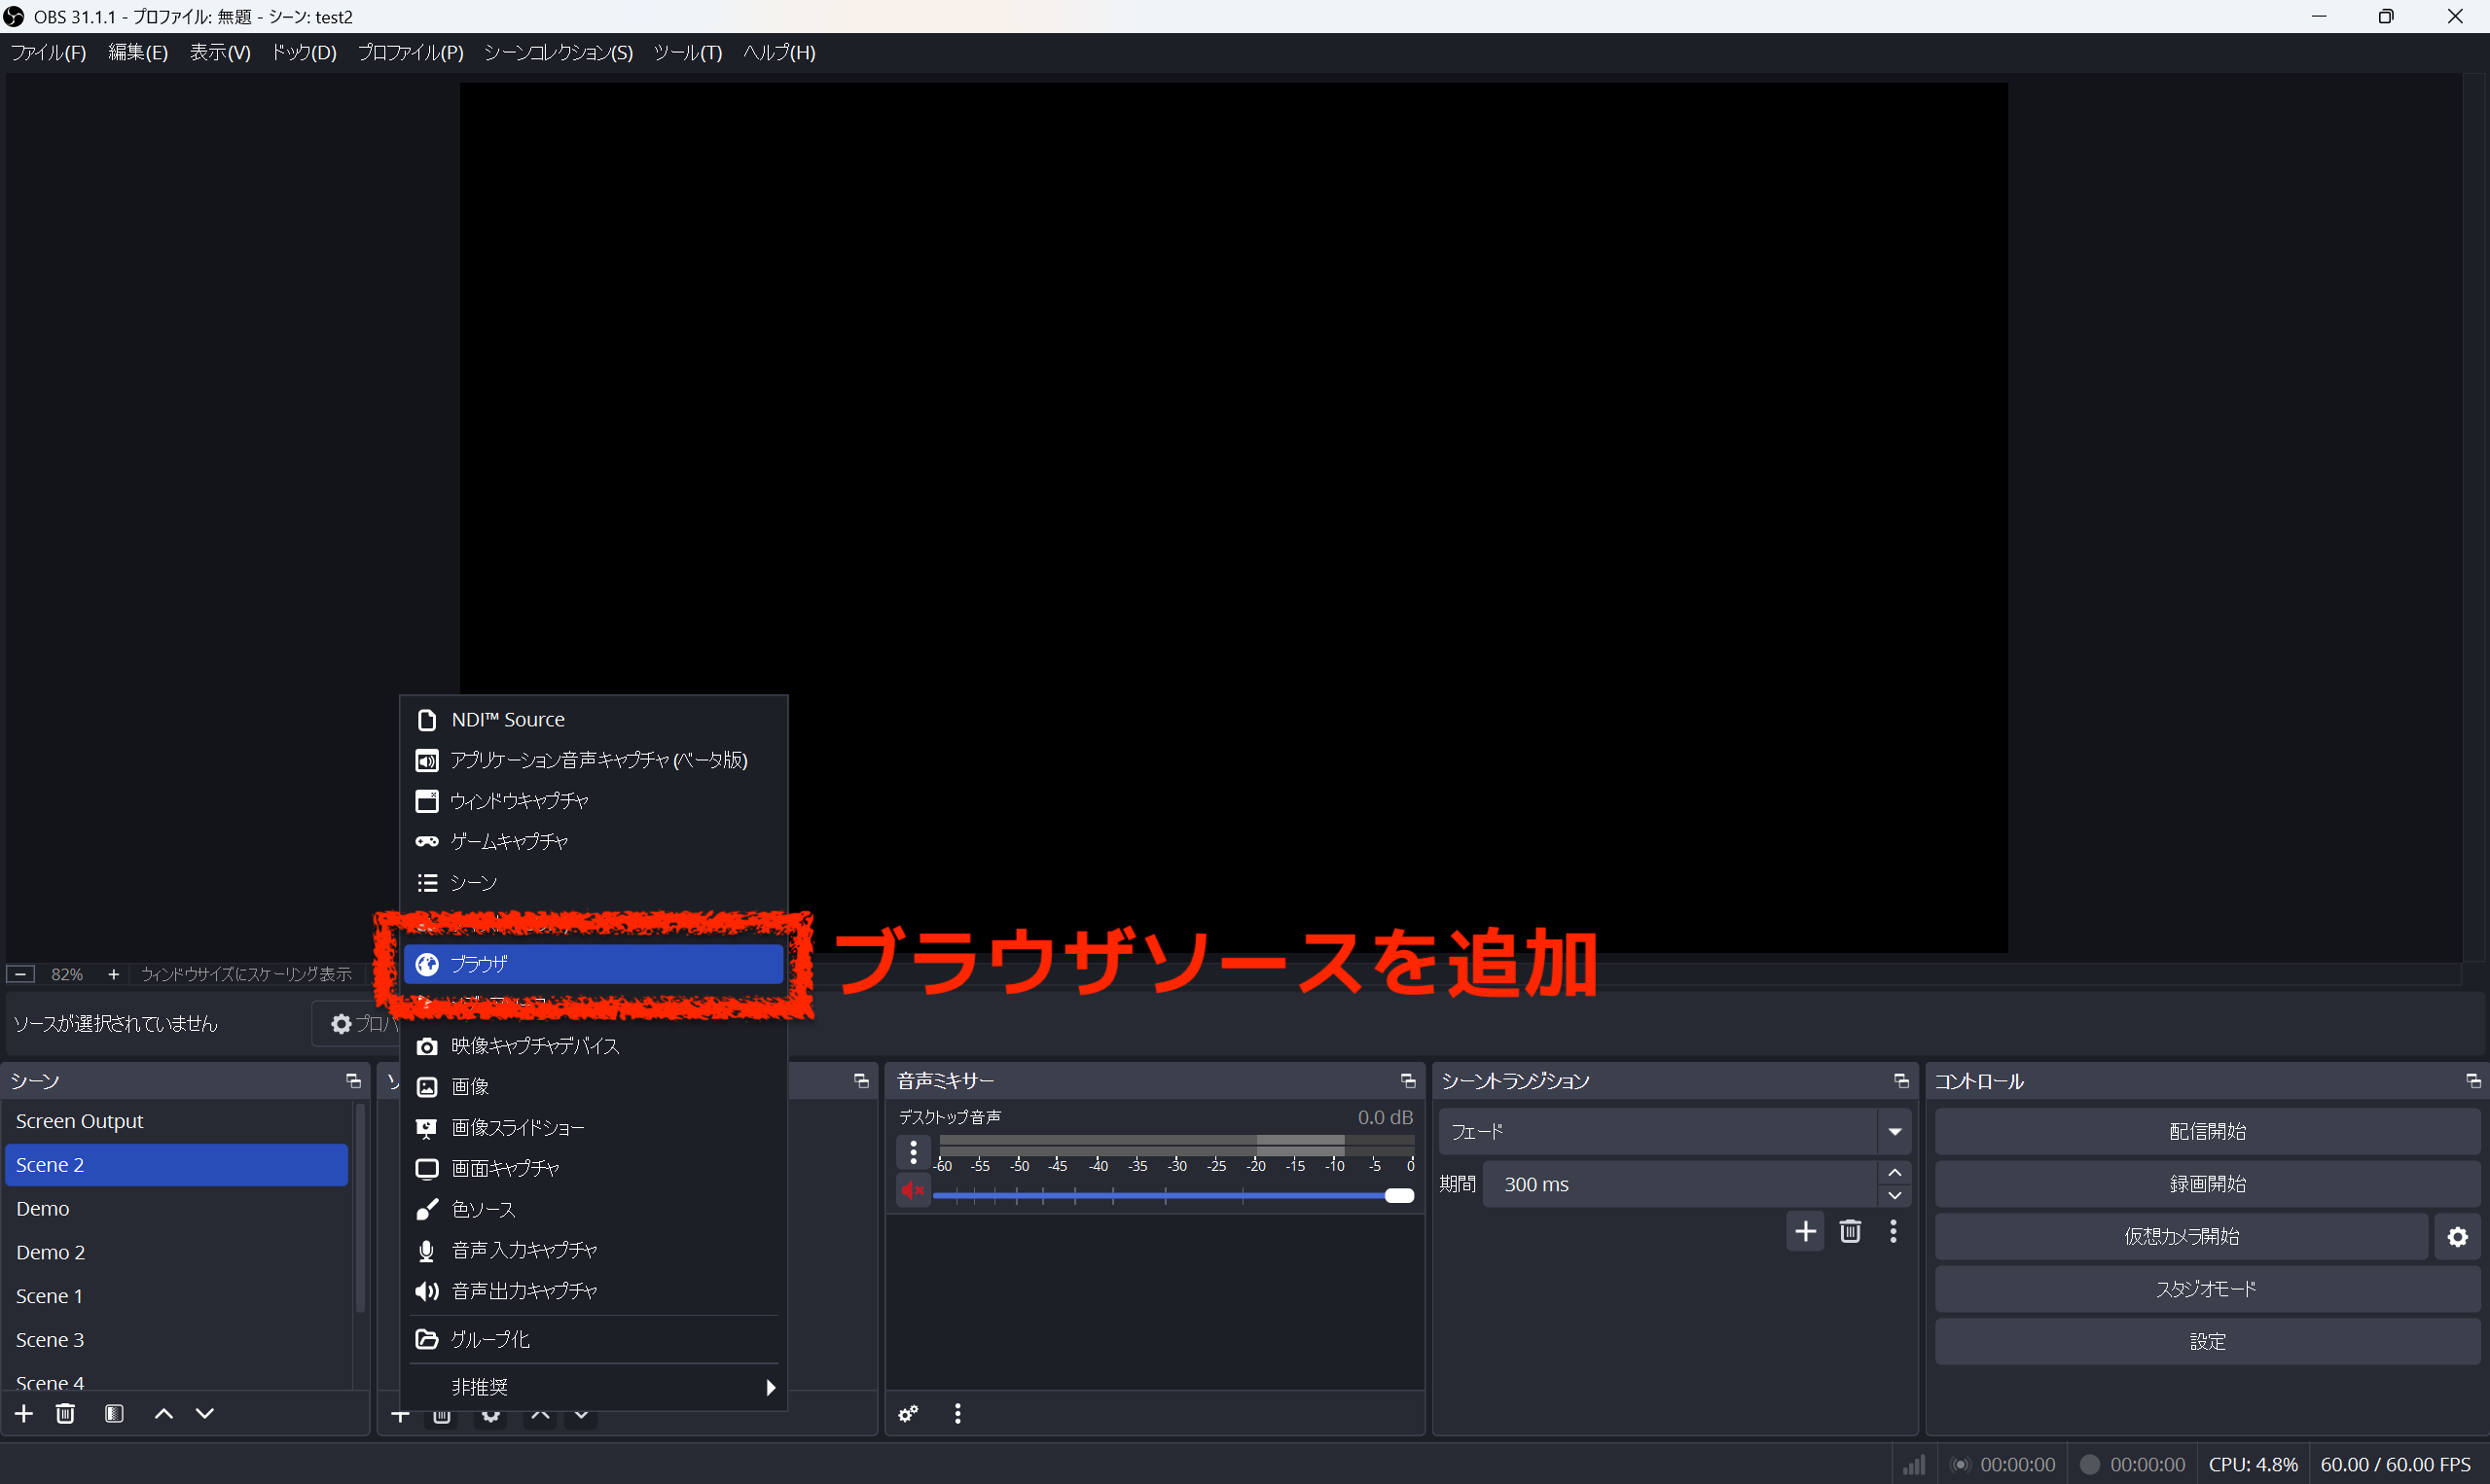Open シーンコレクション(S) menu
Image resolution: width=2490 pixels, height=1484 pixels.
559,53
